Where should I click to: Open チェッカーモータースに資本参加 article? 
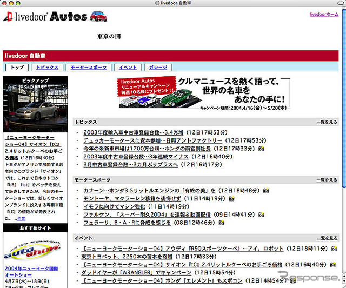click(152, 140)
